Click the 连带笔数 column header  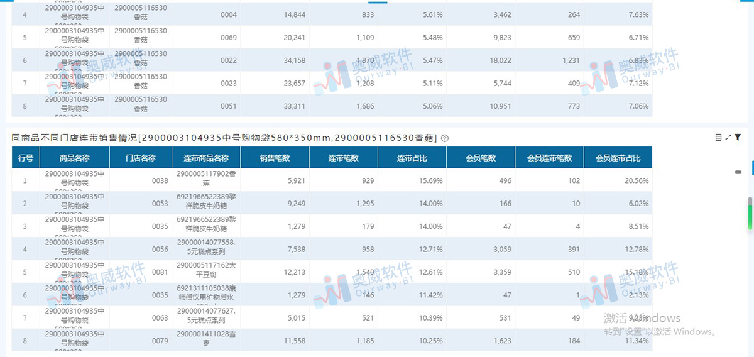pos(344,158)
